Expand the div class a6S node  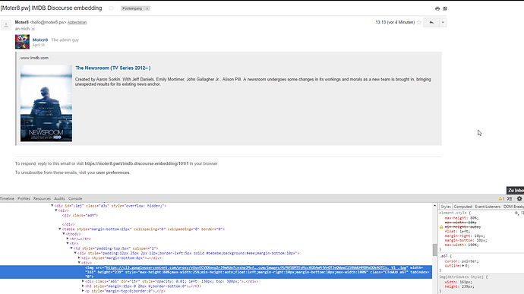click(83, 282)
